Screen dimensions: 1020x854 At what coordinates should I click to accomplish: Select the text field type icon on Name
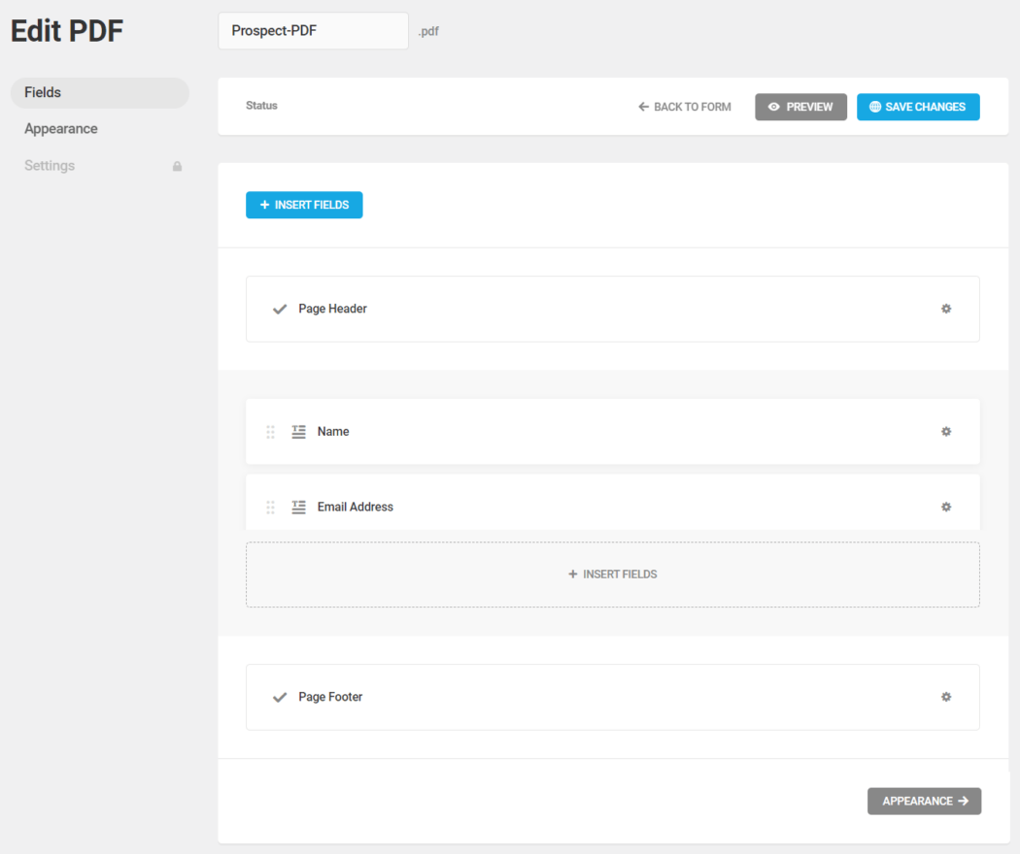coord(298,431)
